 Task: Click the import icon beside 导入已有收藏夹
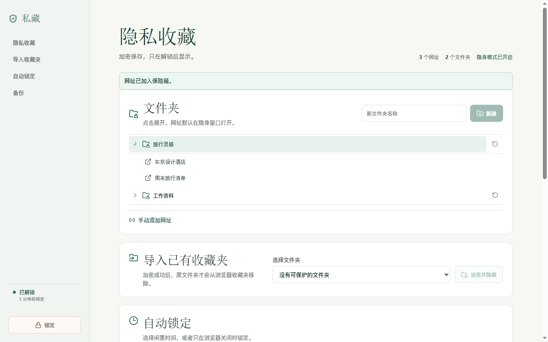point(134,258)
